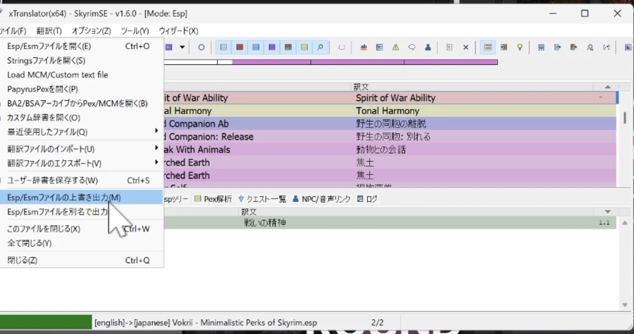Click the blue person silhouette toolbar icon
This screenshot has height=334, width=634.
428,47
